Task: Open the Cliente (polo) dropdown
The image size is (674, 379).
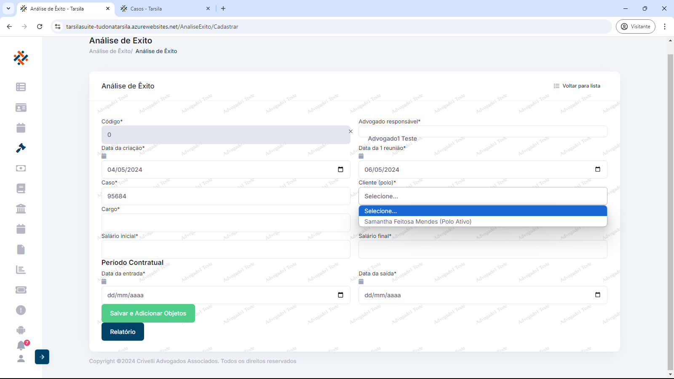Action: [482, 196]
